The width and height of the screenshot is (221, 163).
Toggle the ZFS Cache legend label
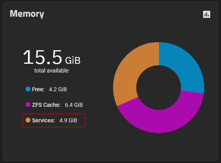tap(46, 105)
